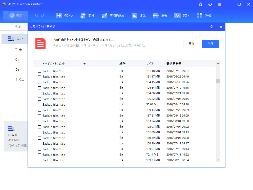
Task: Check the file sized 163.94 MB
Action: tap(39, 121)
